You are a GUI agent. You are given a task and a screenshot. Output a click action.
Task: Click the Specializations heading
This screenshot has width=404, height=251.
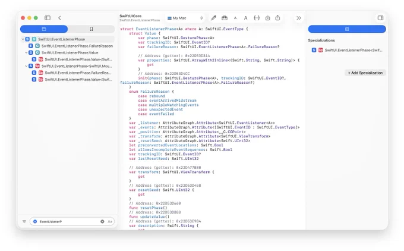coord(321,40)
